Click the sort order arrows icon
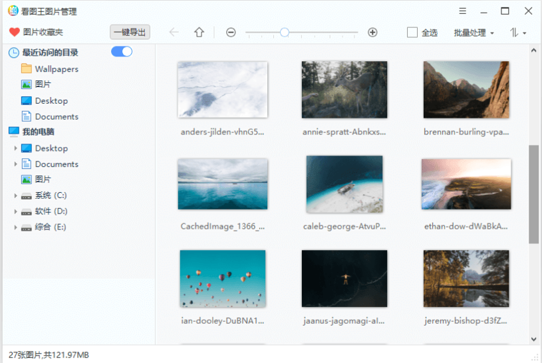 point(517,33)
